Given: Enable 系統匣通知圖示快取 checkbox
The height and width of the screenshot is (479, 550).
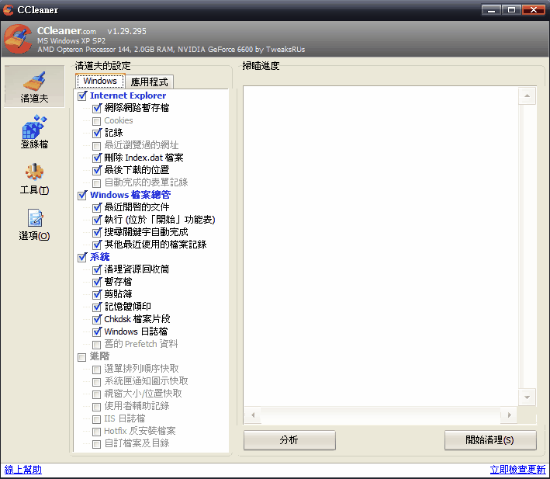Looking at the screenshot, I should pos(96,382).
